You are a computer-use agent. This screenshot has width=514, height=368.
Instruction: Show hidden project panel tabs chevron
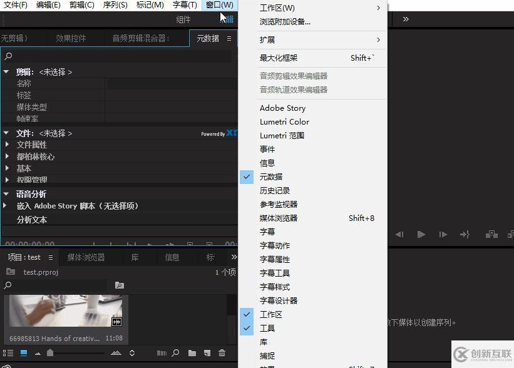pos(234,257)
